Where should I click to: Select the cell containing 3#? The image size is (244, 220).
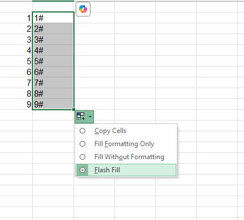coord(53,39)
